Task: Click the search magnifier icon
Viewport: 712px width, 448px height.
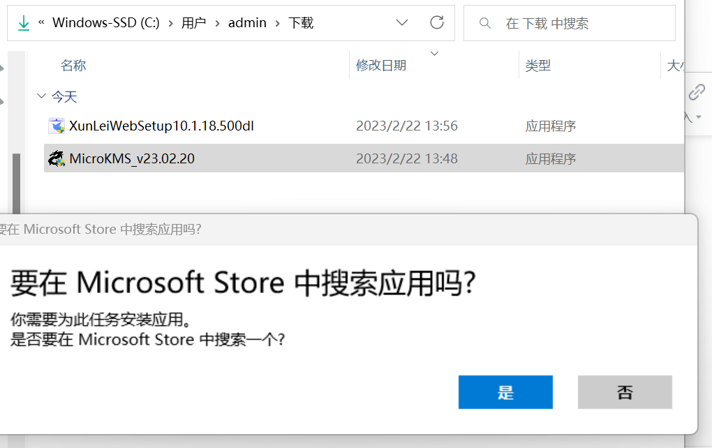Action: [485, 23]
